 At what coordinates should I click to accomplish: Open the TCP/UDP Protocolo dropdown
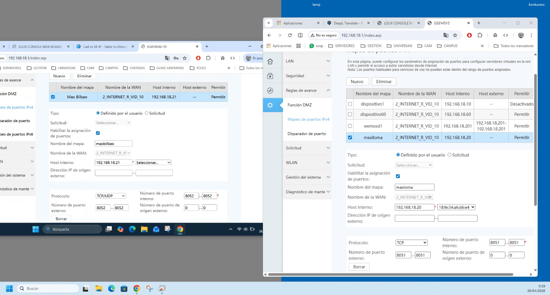click(x=111, y=196)
